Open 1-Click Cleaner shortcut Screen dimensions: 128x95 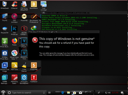(x=24, y=67)
